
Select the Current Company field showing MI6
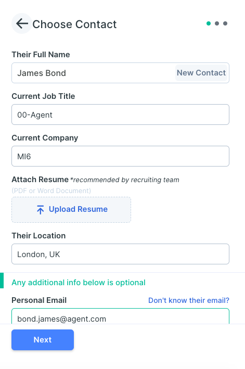pos(120,156)
